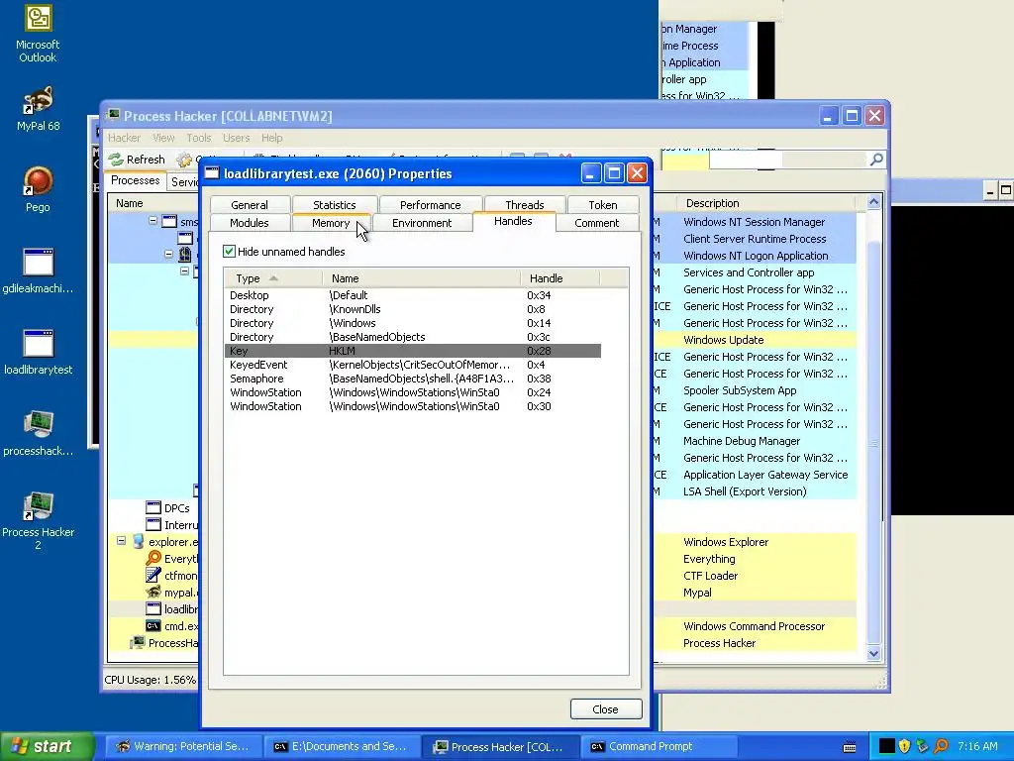
Task: Click the Close button in Properties dialog
Action: 606,709
